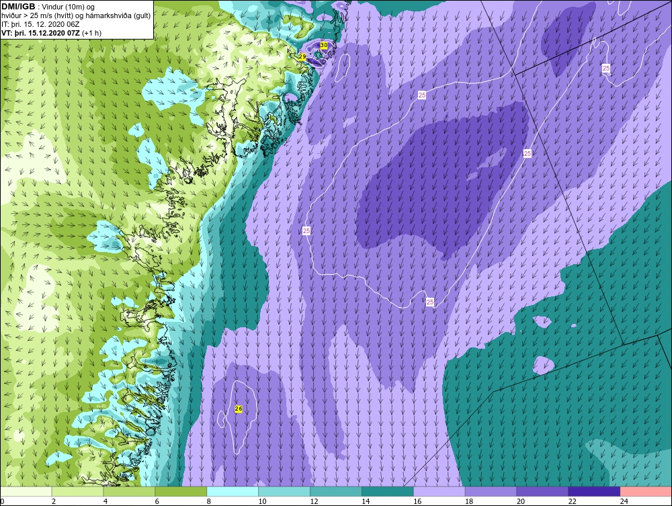Select the 16–18 m/s lavender swatch
Image resolution: width=672 pixels, height=506 pixels.
[439, 491]
